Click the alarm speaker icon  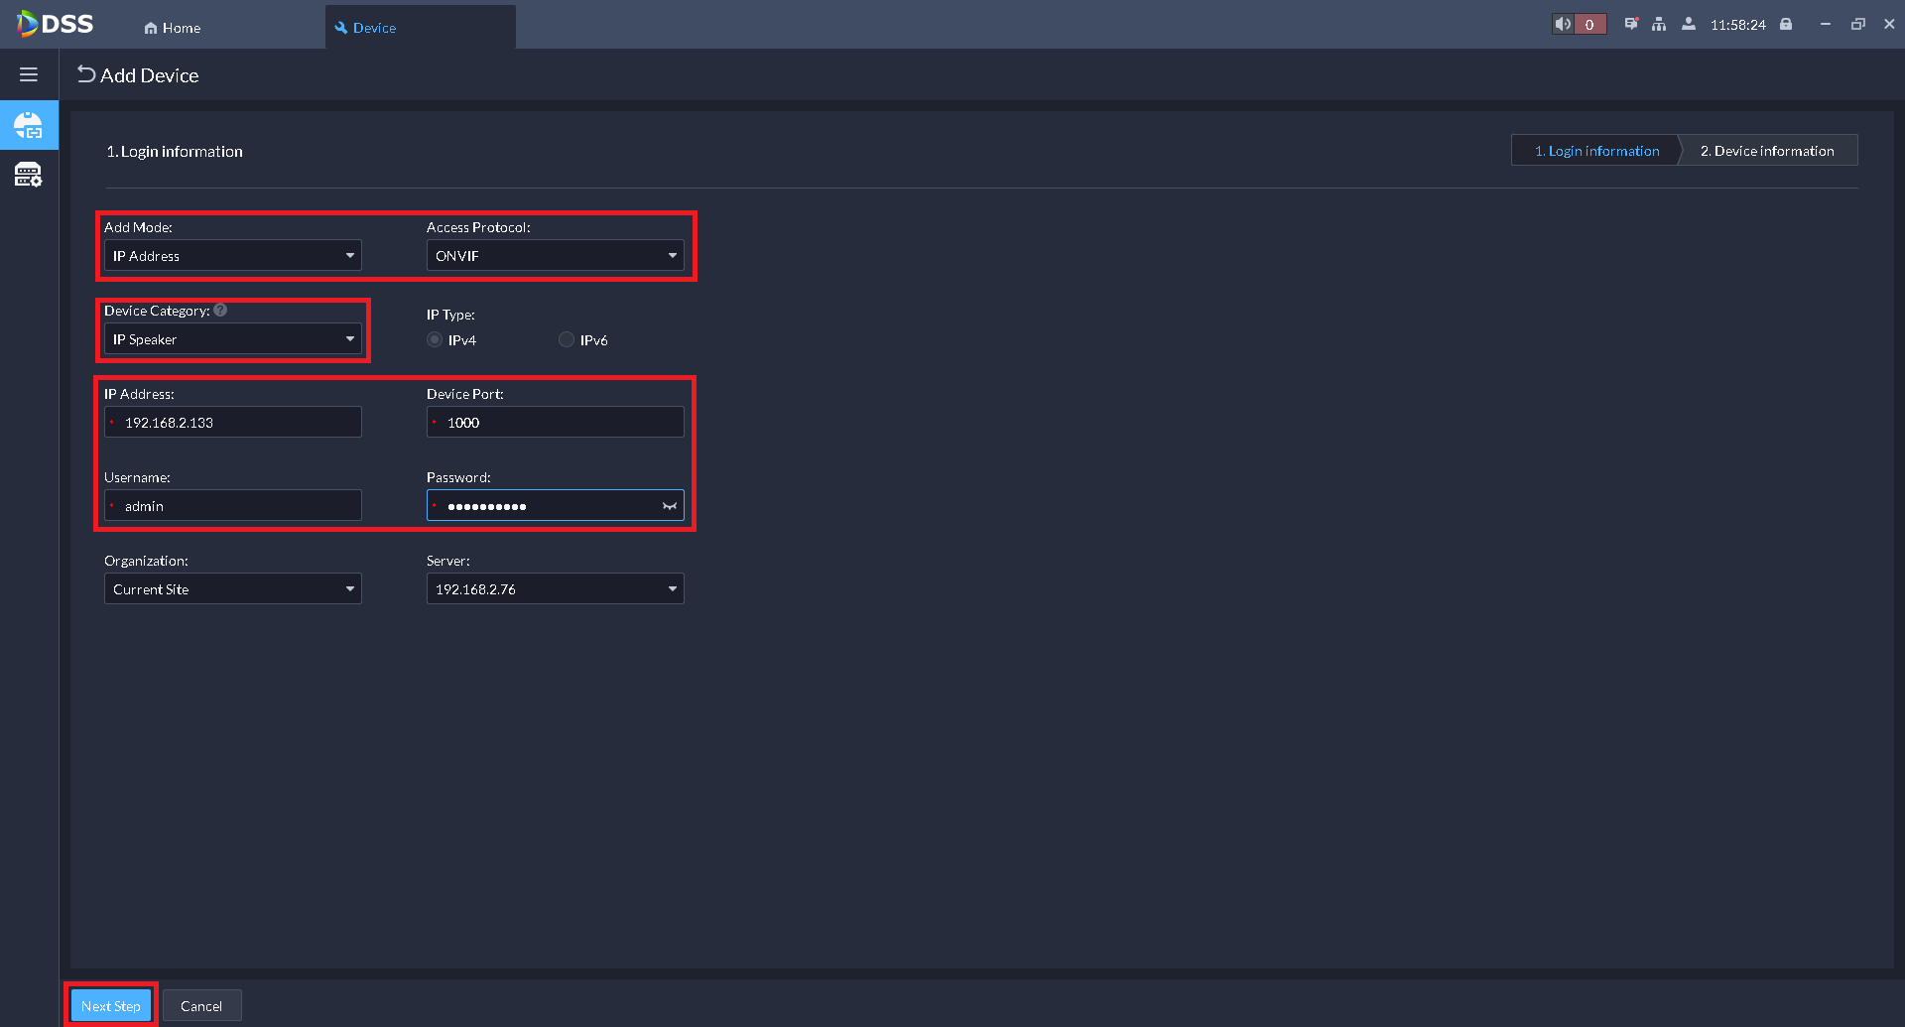point(1563,24)
